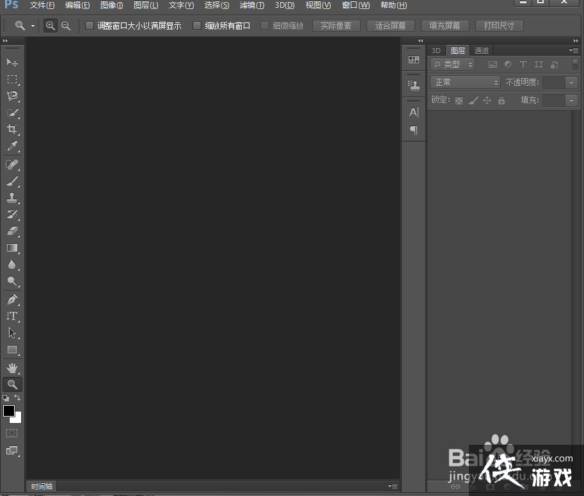Open the Character panel icon
Screen dimensions: 584x496
414,112
